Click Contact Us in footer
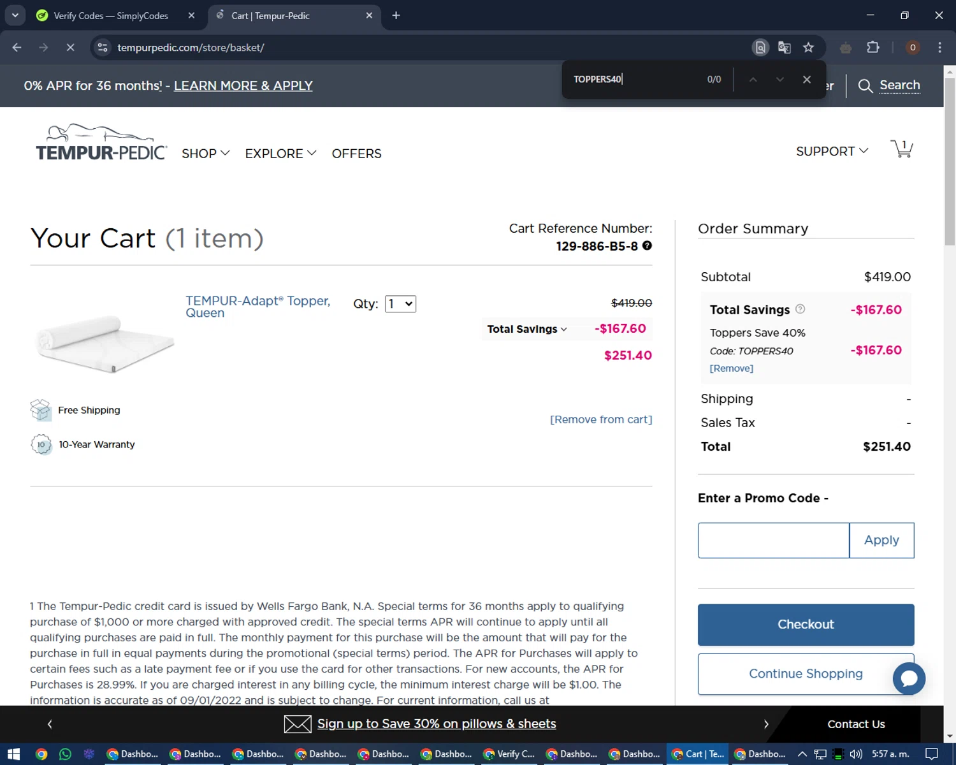Screen dimensions: 956x765 (x=856, y=724)
